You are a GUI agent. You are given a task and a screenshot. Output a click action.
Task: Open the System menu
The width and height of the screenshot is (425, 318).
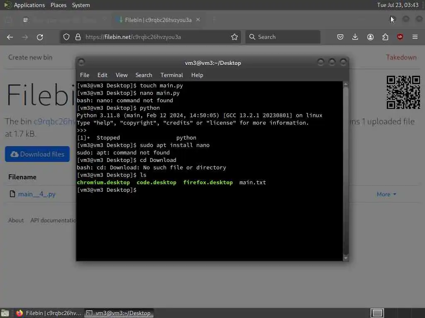(81, 5)
